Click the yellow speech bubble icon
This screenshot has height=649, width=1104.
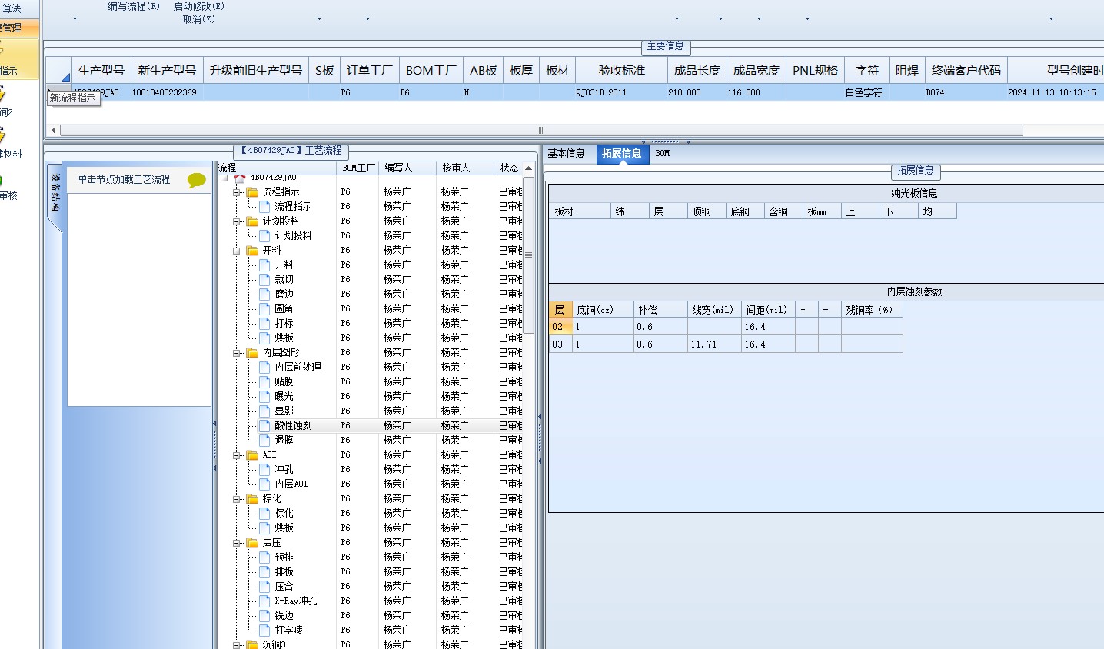click(x=197, y=180)
